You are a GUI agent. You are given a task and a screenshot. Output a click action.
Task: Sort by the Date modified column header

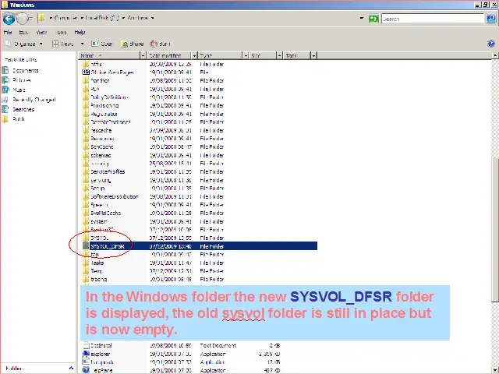coord(165,56)
